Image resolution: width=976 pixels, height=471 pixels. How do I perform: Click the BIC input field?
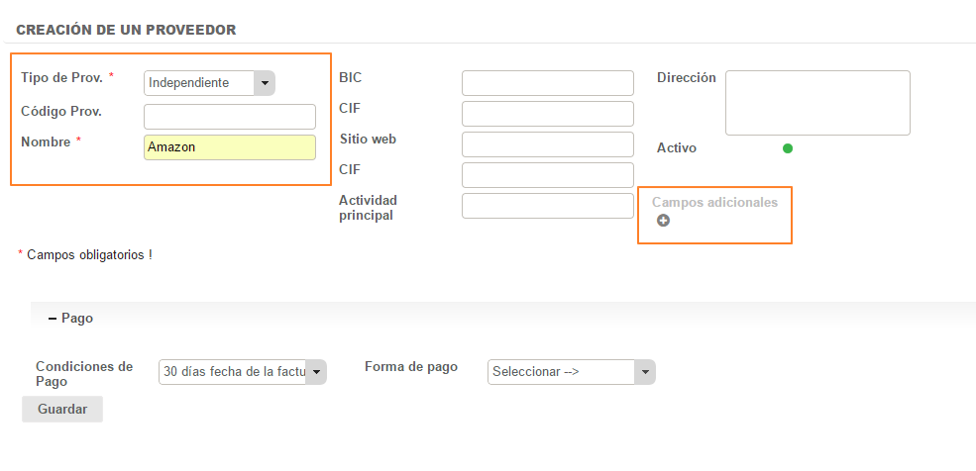547,83
